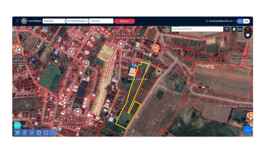Activate the polyline drawing tool
Viewport: 254px width, 155px height.
pos(32,132)
